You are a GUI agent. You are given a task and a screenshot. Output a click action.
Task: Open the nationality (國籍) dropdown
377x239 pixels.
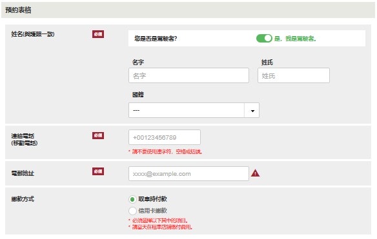point(194,110)
